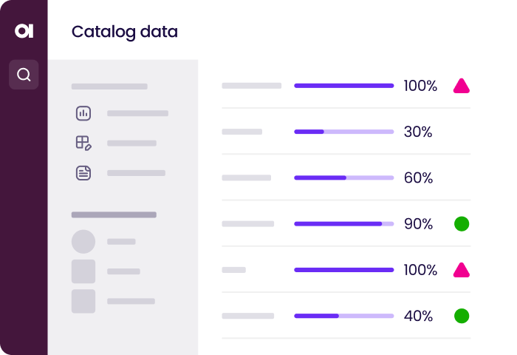Click the grid edit icon
This screenshot has height=355, width=517.
click(x=83, y=143)
